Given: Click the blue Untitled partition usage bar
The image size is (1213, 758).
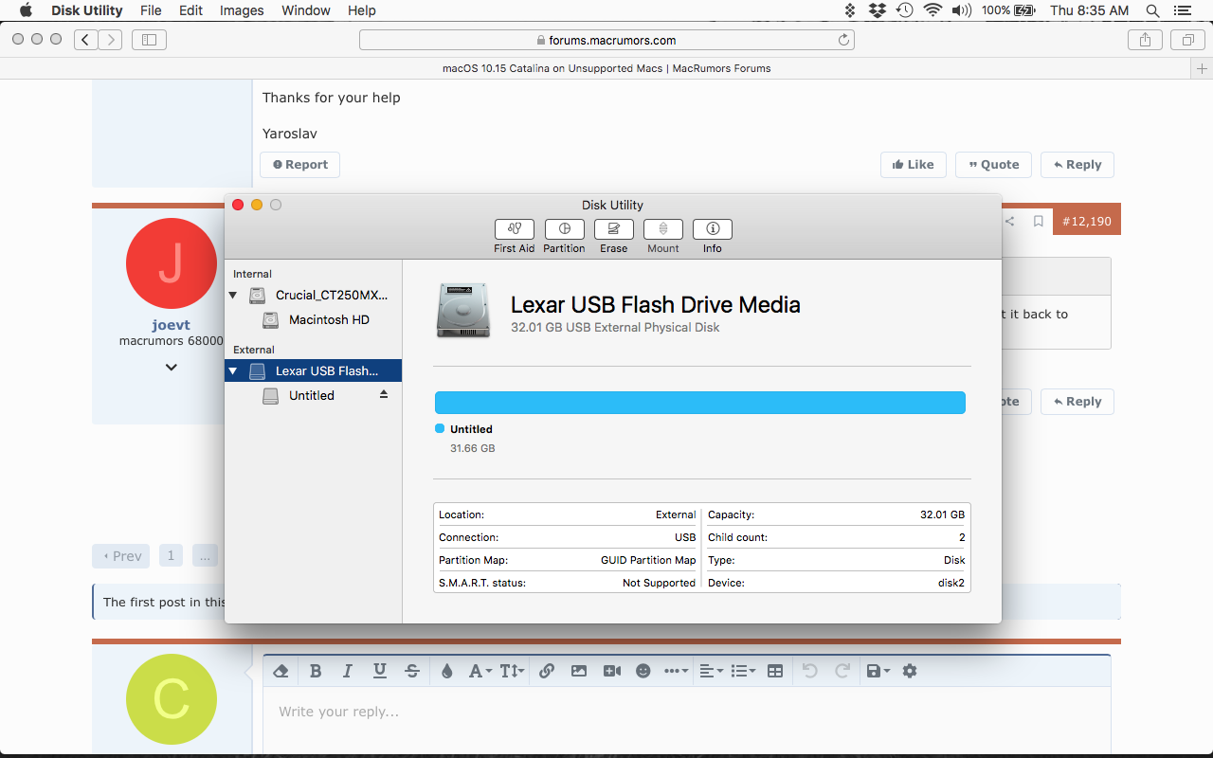Looking at the screenshot, I should click(700, 403).
